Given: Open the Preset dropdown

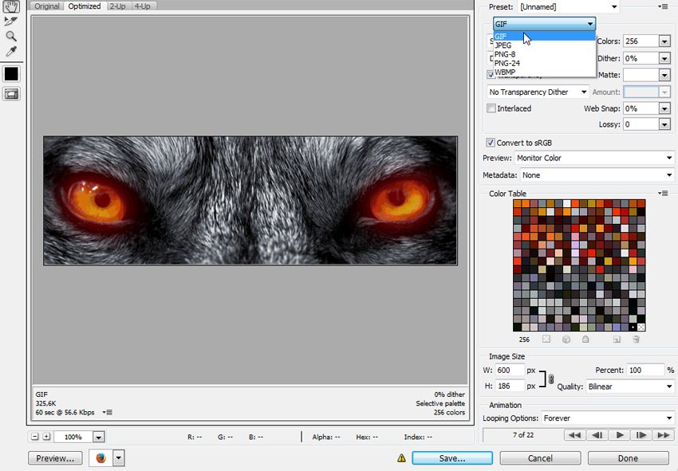Looking at the screenshot, I should (569, 6).
